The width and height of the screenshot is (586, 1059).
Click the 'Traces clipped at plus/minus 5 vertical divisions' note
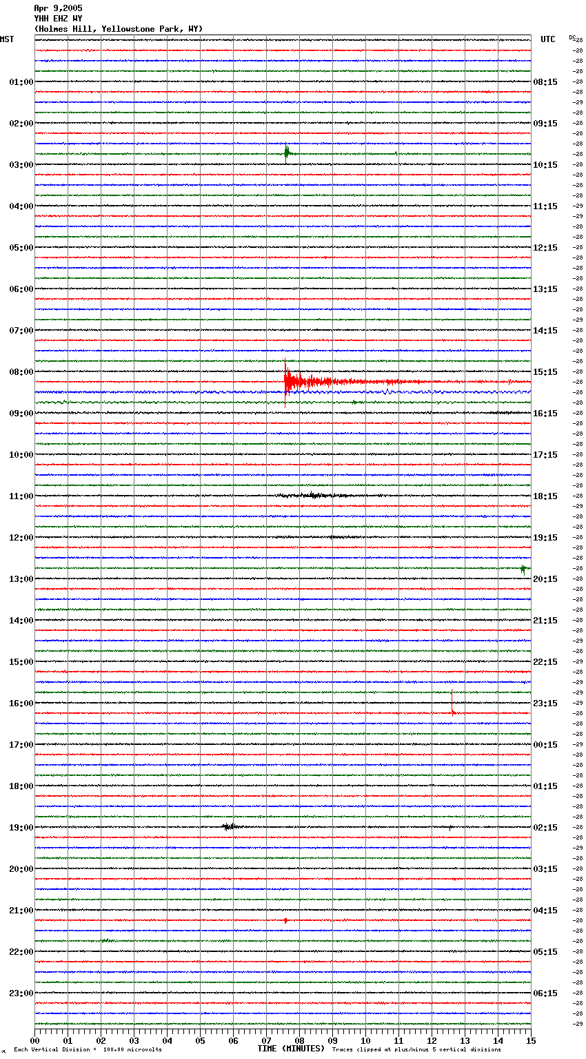coord(416,1050)
